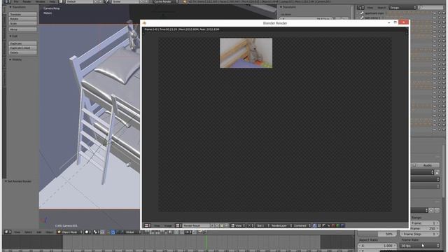Click the color and alpha channels icon
Image resolution: width=448 pixels, height=252 pixels.
point(314,225)
